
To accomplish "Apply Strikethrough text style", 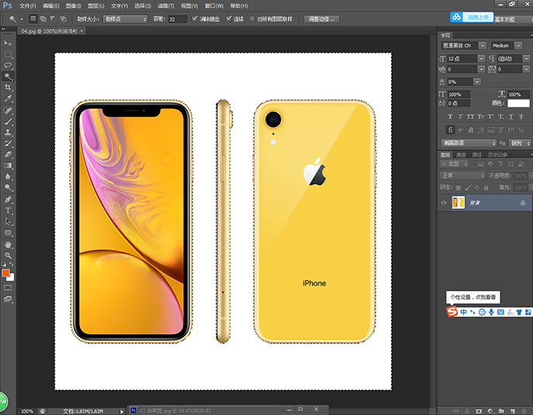I will [x=521, y=117].
